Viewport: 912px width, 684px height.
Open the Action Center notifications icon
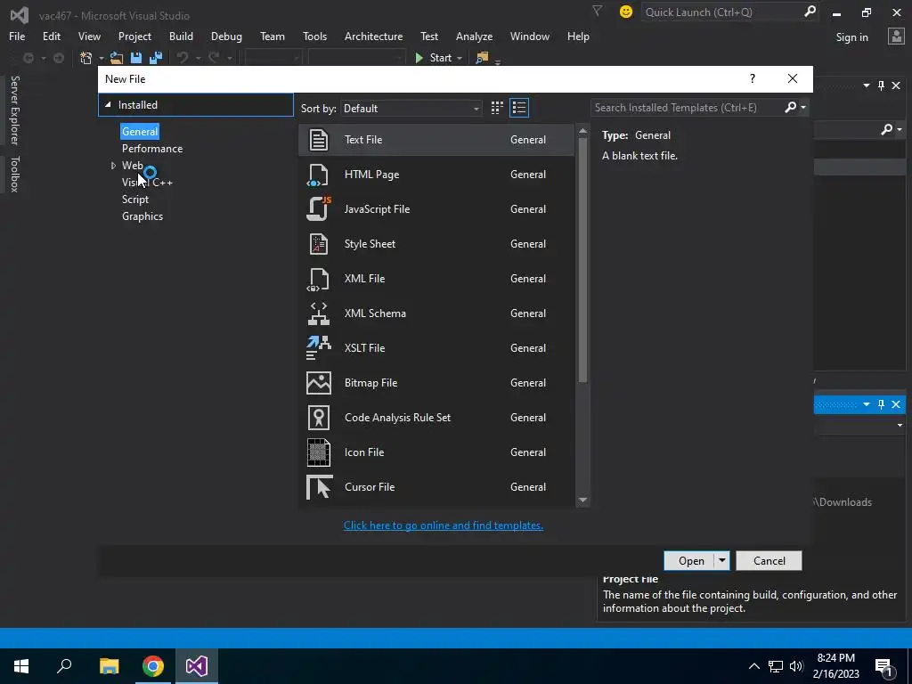tap(883, 666)
